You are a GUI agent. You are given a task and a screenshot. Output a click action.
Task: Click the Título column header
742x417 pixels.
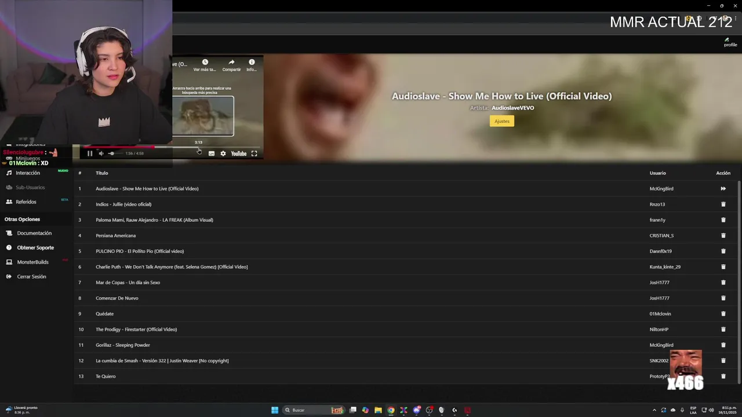[102, 173]
